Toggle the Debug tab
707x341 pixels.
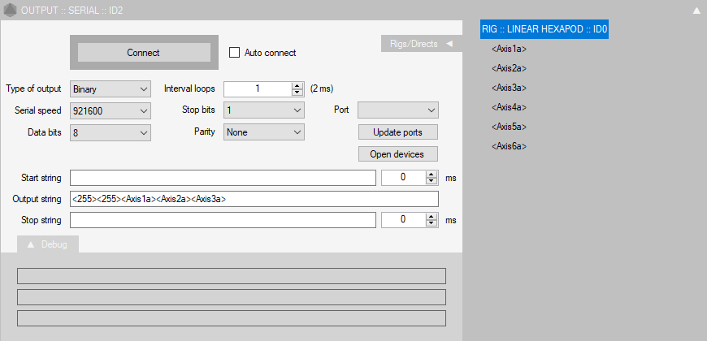coord(48,244)
